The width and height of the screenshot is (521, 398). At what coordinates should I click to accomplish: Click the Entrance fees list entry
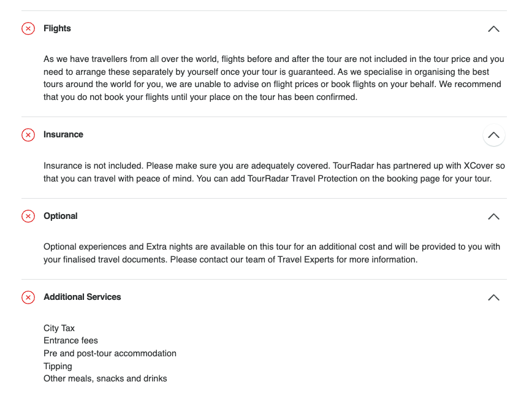[70, 340]
